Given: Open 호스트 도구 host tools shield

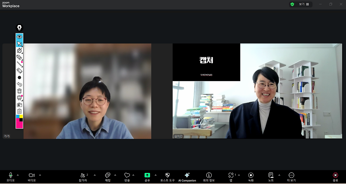Looking at the screenshot, I should pos(167,177).
